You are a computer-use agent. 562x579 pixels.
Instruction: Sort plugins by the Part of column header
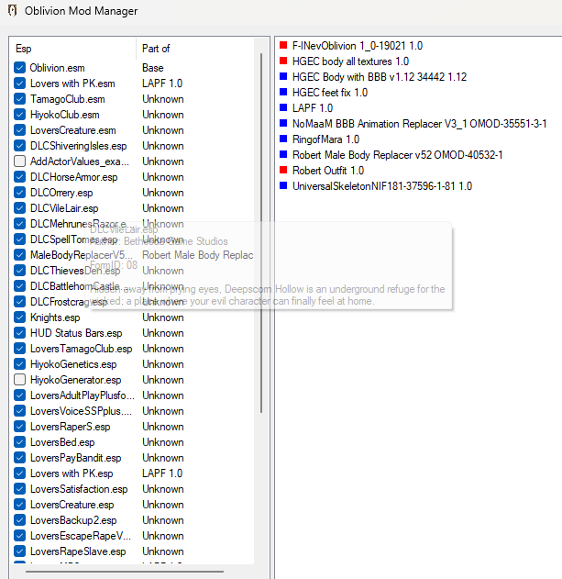click(195, 49)
